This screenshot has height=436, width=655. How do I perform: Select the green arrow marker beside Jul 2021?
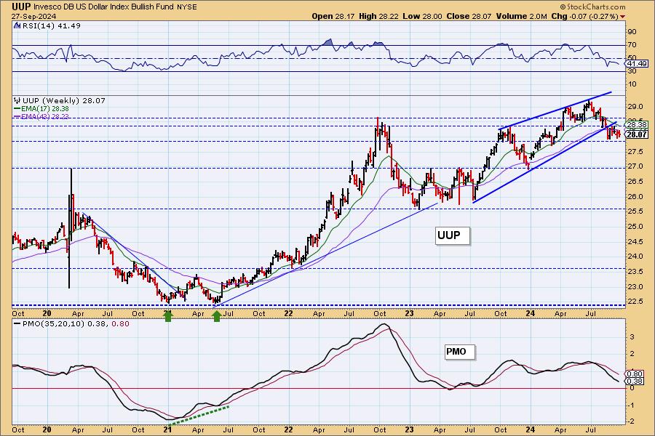point(216,316)
